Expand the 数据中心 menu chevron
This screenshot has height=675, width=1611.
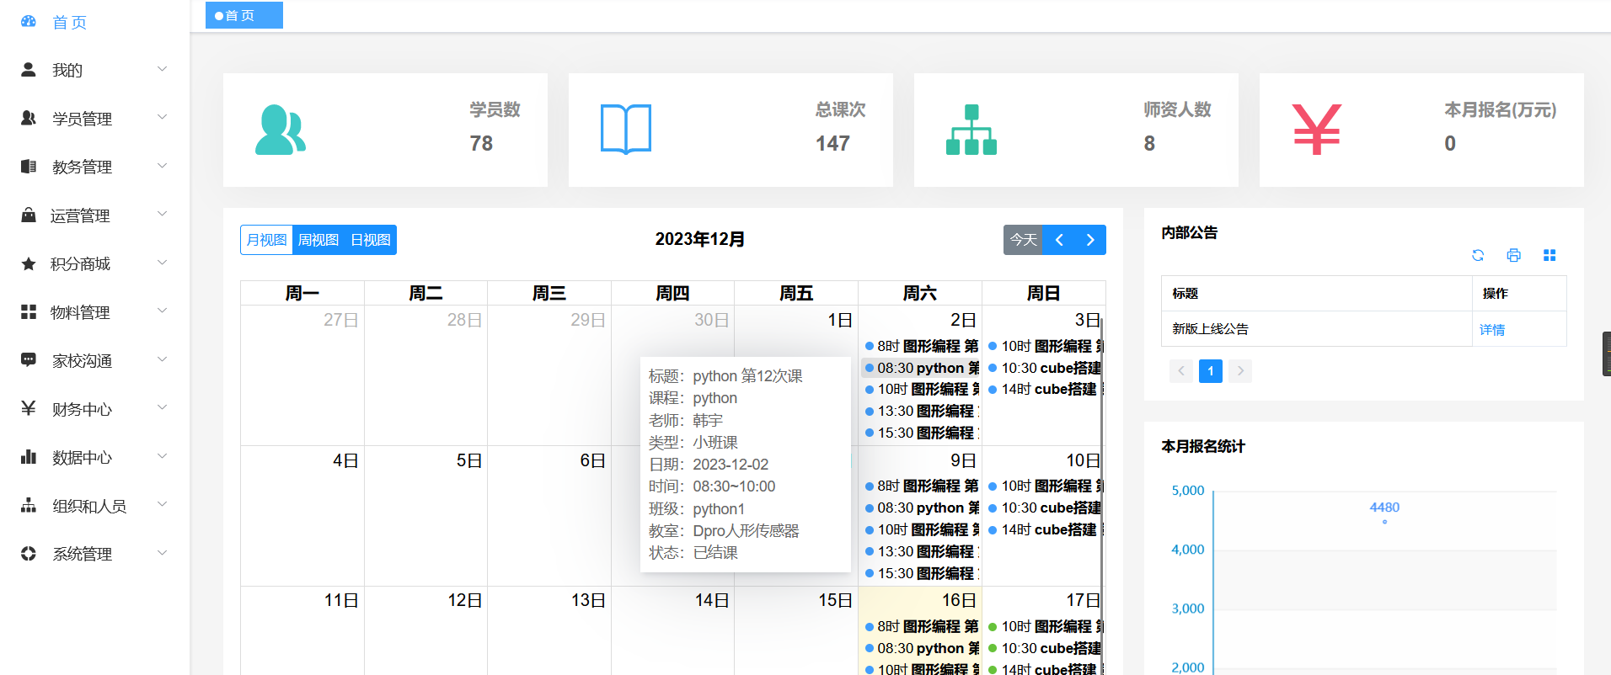tap(163, 456)
